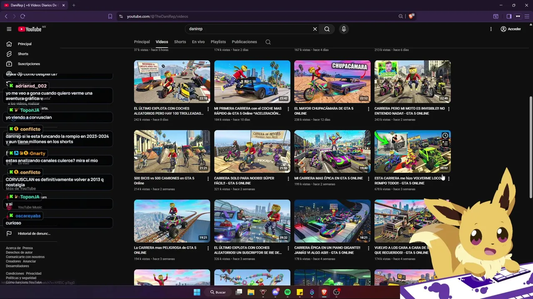Image resolution: width=533 pixels, height=299 pixels.
Task: Open OBS Studio from the taskbar
Action: (336, 292)
